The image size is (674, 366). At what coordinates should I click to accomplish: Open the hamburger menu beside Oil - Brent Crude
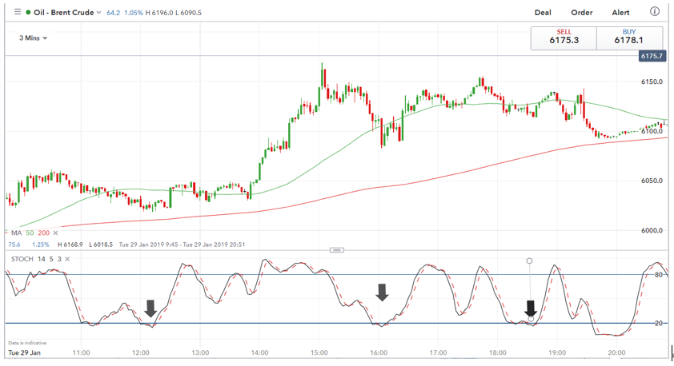18,13
